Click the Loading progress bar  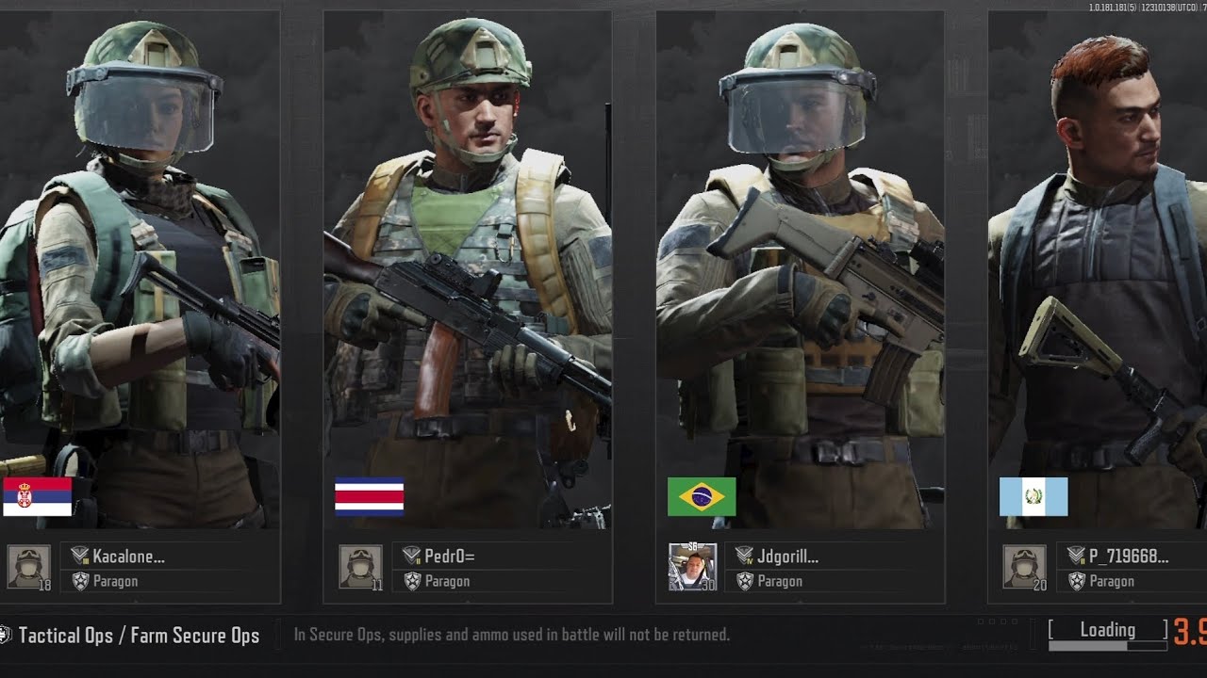coord(1108,646)
